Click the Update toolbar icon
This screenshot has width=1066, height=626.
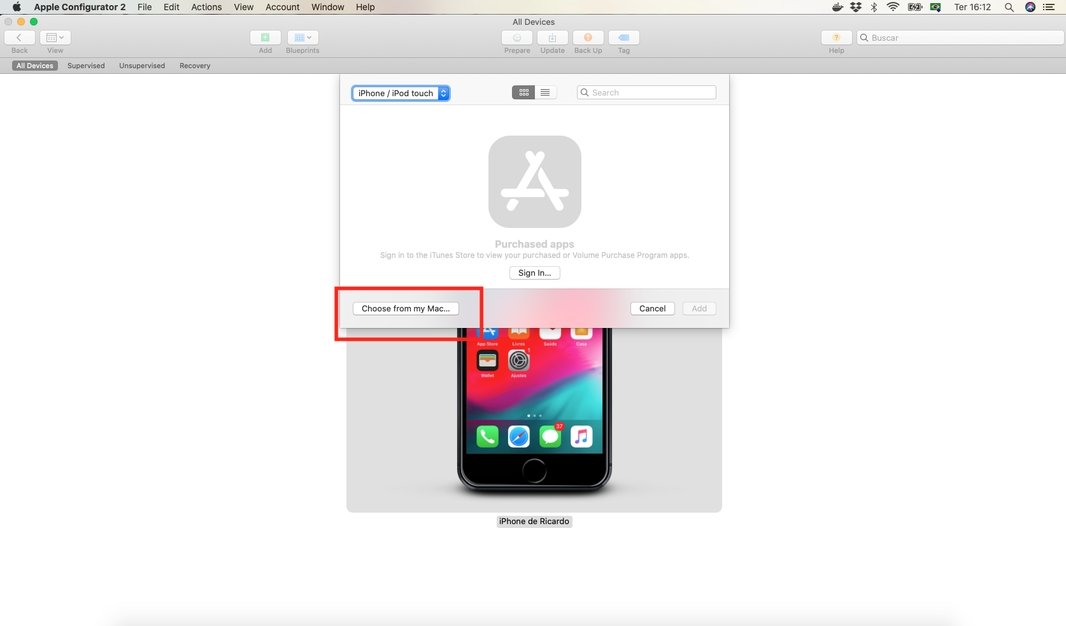(x=552, y=38)
